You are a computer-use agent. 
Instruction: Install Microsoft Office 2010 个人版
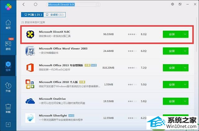coord(173,84)
